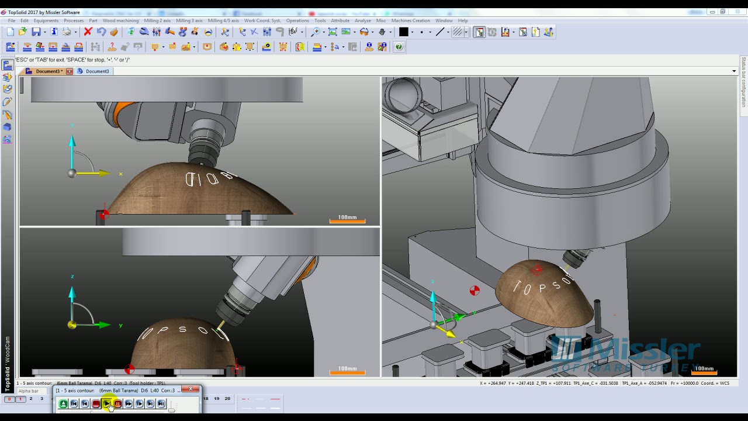Close the 5 axis contour simulation panel

coord(191,389)
